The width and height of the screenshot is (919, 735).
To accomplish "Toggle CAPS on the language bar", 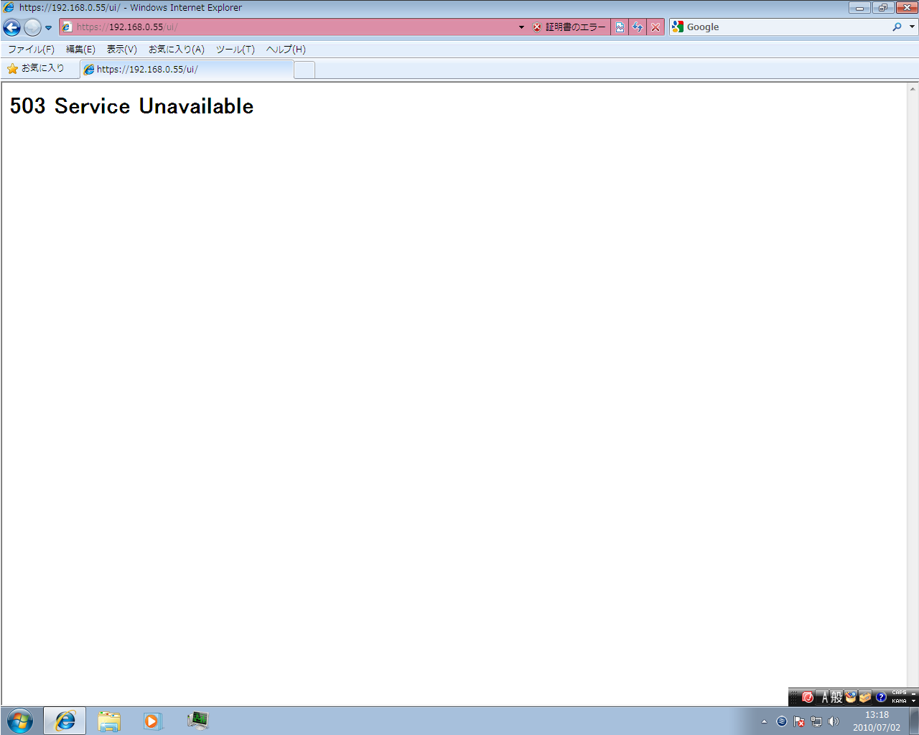I will coord(899,693).
